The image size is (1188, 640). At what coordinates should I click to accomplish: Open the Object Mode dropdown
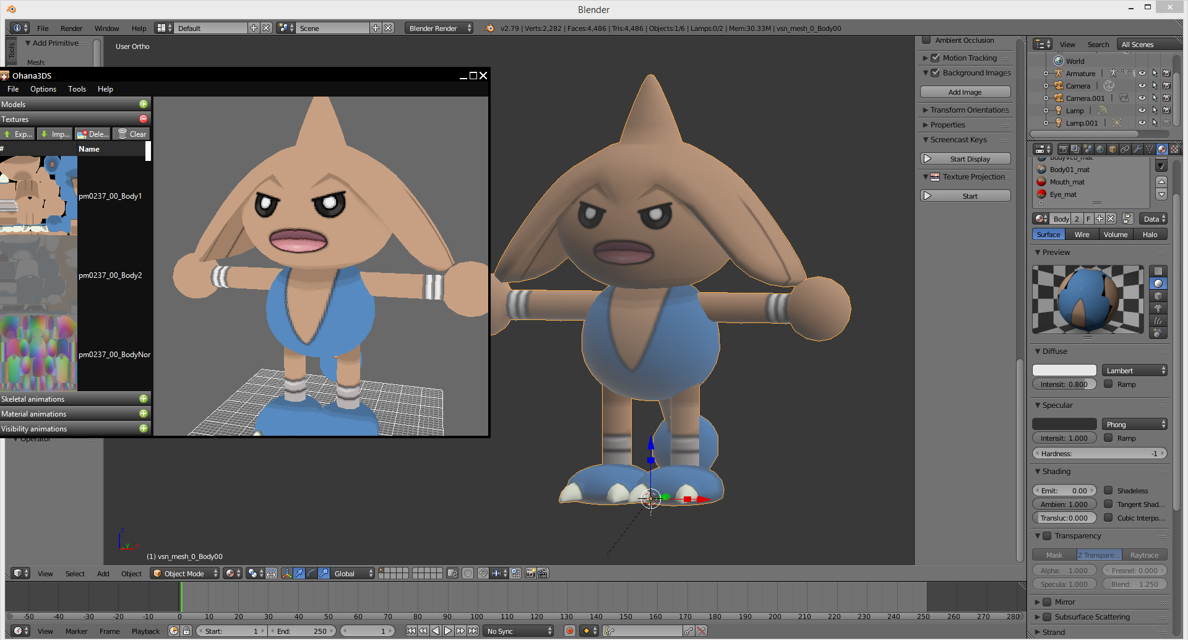point(186,573)
